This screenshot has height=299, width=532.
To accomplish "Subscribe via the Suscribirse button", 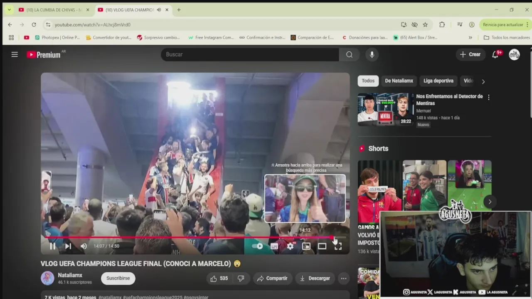I will click(118, 278).
